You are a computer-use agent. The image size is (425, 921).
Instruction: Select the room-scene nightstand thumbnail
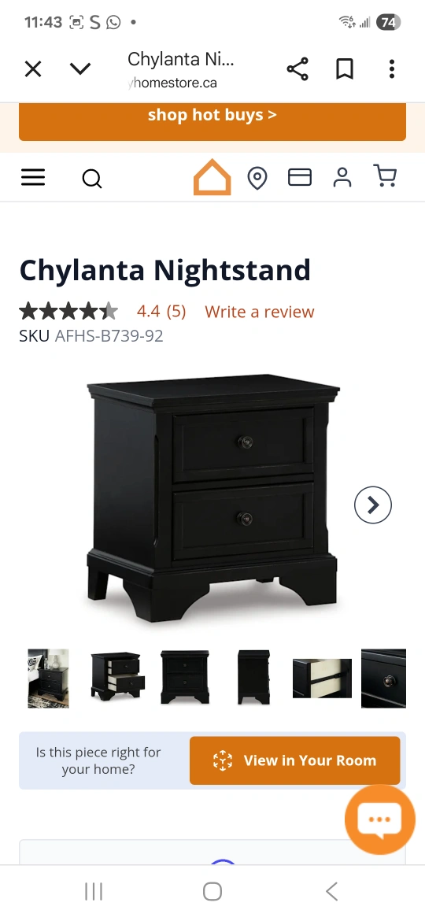[48, 679]
